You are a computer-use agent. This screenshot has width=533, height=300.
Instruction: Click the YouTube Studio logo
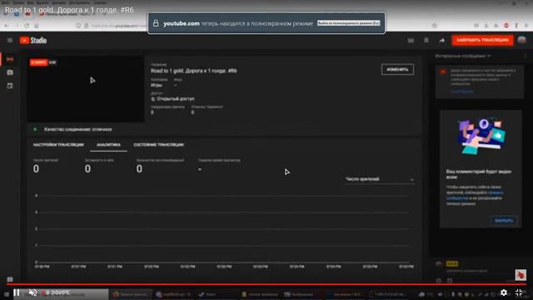33,41
